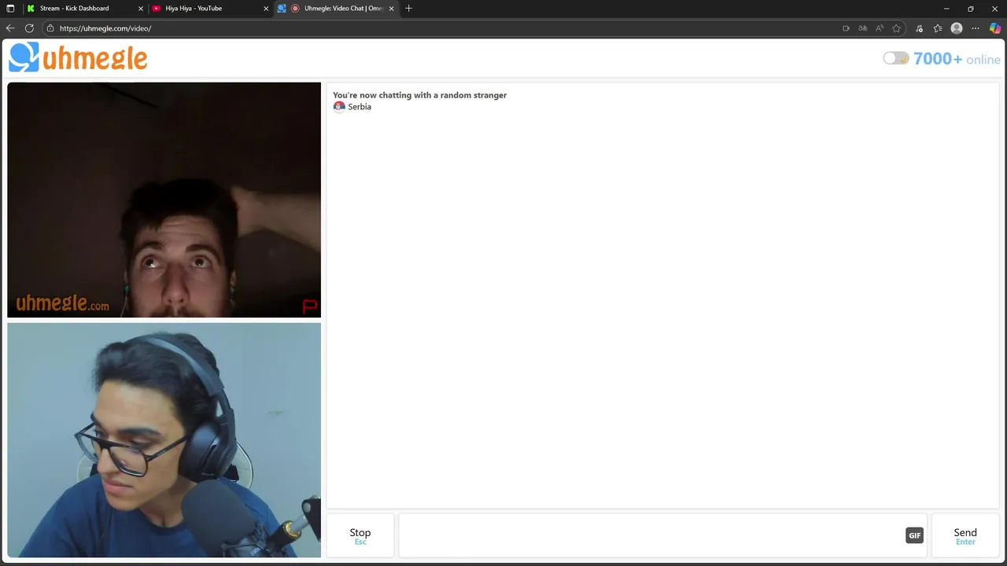Click your own webcam video feed
Screen dimensions: 1007x566
pos(164,440)
